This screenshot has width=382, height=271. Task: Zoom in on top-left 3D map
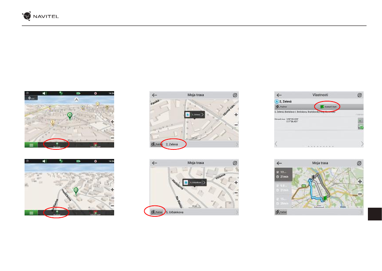tap(112, 123)
